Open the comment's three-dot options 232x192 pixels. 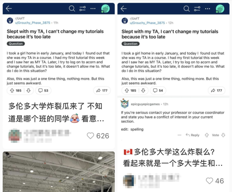[x=179, y=135]
